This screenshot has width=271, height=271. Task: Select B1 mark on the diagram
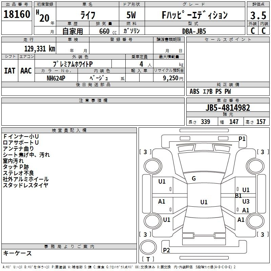click(238, 196)
